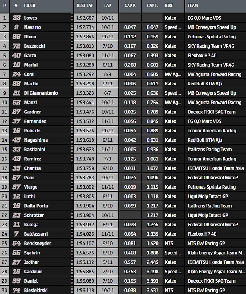Click rider number 22 badge
246x294 pixels.
[16, 18]
